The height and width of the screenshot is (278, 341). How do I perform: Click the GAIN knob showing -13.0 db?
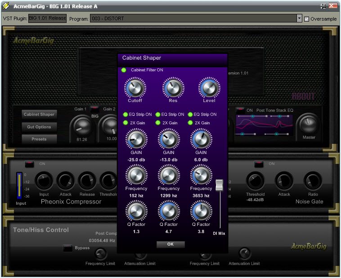click(x=169, y=139)
